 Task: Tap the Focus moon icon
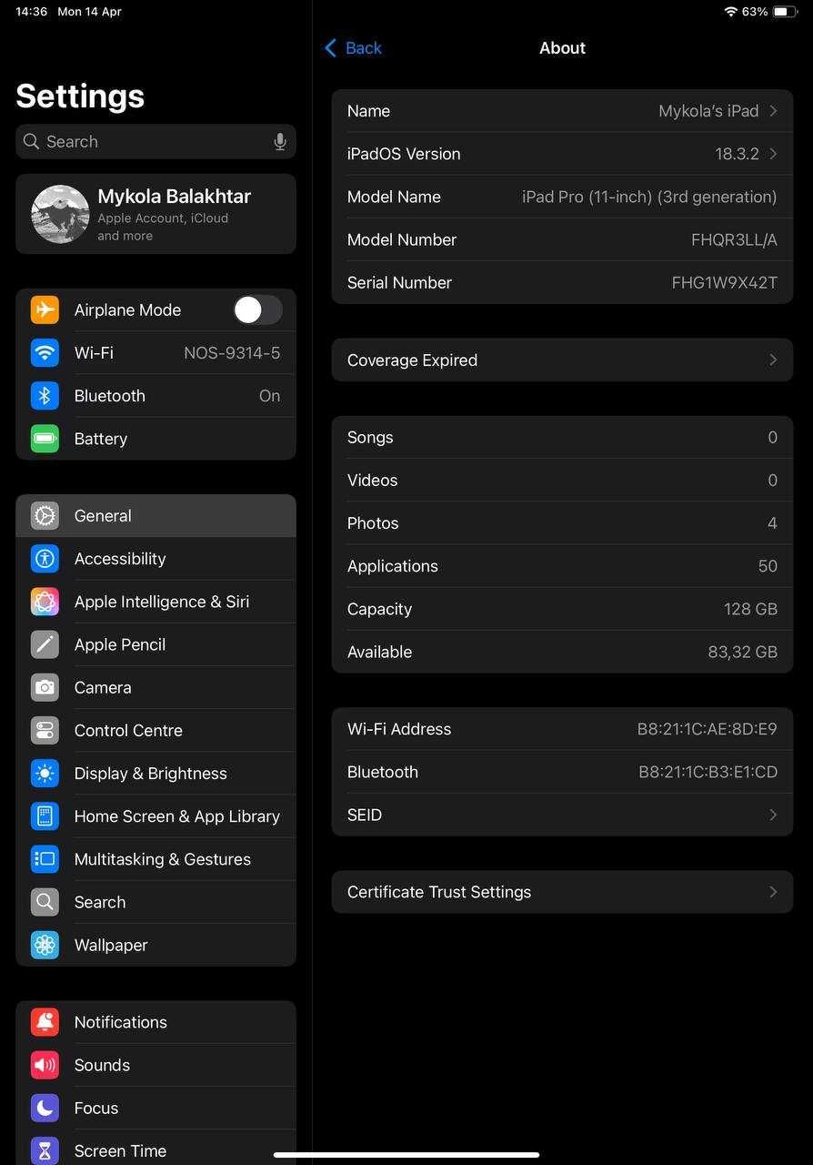pos(45,1107)
